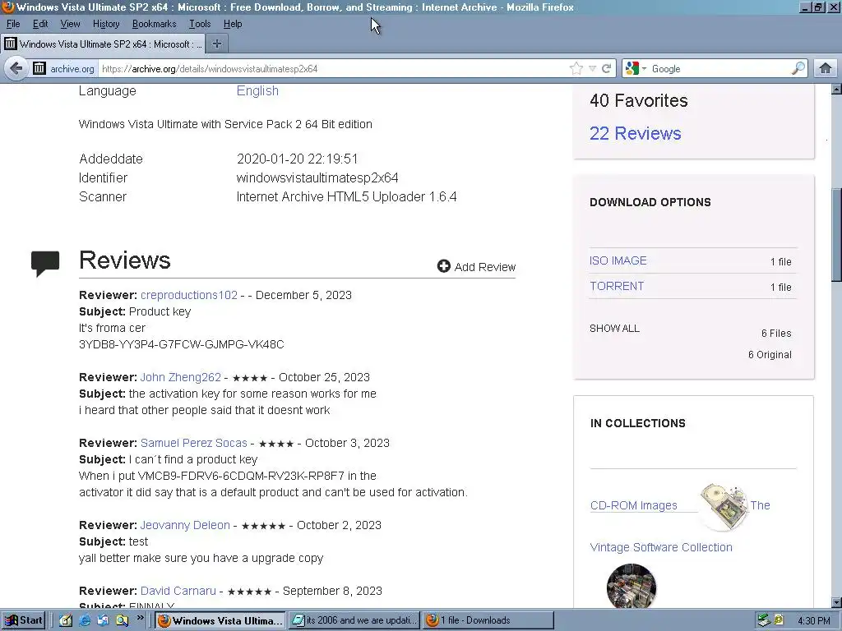The image size is (842, 631).
Task: Follow the English language link
Action: (257, 90)
